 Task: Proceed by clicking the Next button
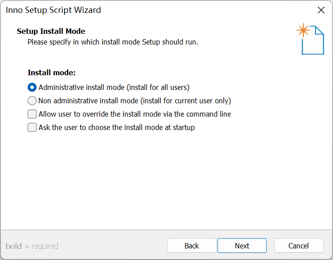coord(242,246)
